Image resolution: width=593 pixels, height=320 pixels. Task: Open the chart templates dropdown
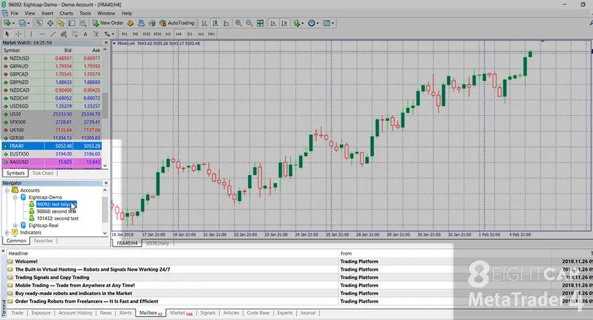328,23
